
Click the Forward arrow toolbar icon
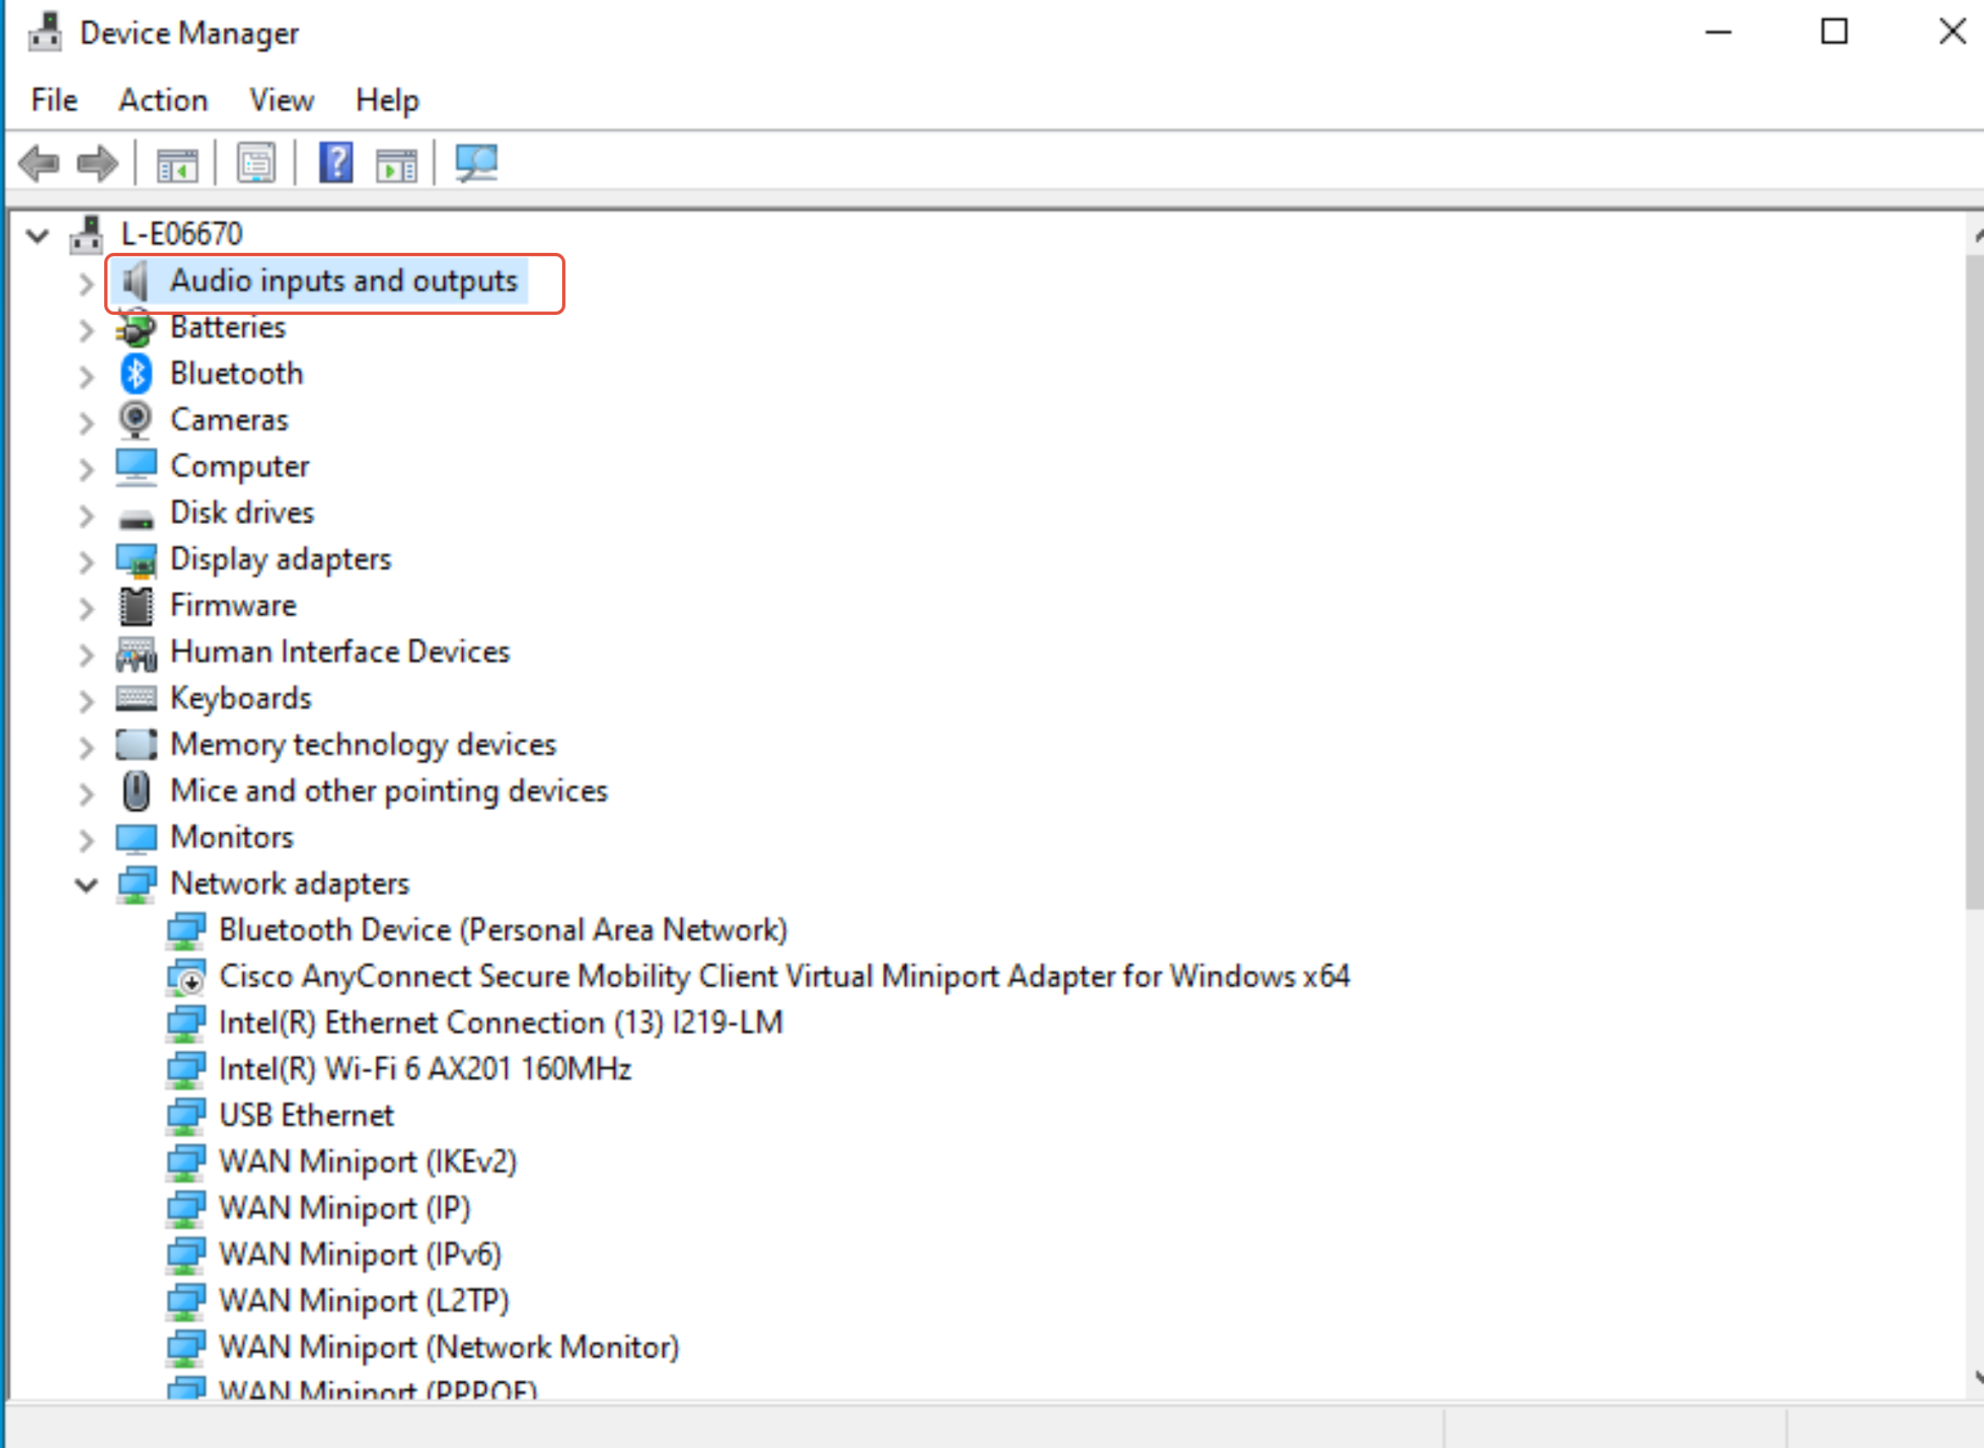click(x=98, y=163)
